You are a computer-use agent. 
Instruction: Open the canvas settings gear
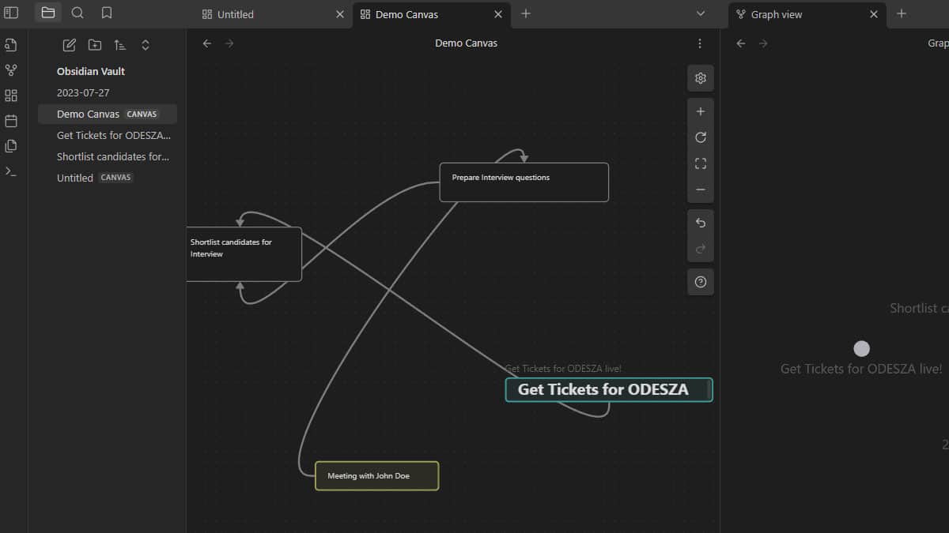700,78
